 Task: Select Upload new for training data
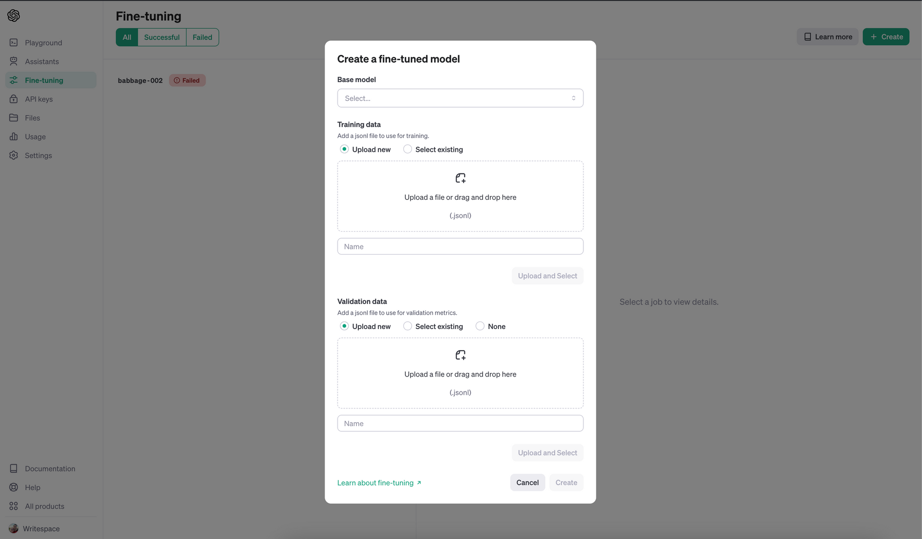[345, 149]
